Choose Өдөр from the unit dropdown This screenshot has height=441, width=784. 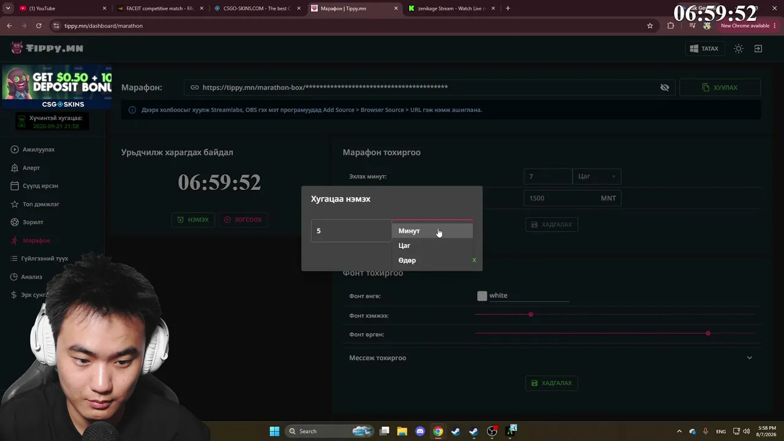point(432,260)
